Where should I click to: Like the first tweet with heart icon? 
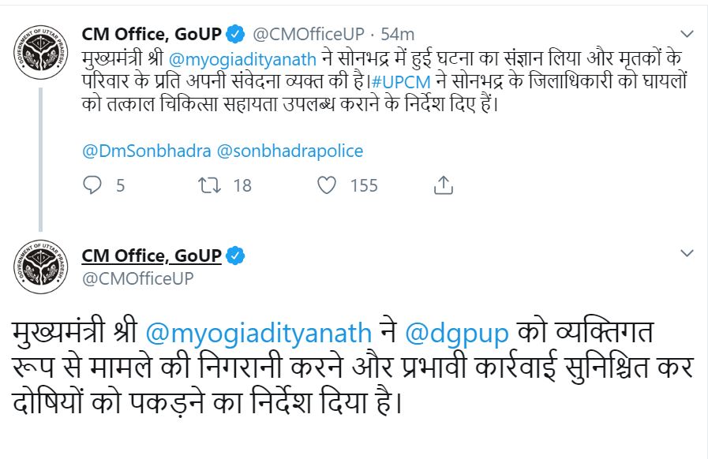(327, 185)
